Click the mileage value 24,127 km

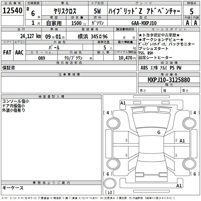click(x=31, y=36)
